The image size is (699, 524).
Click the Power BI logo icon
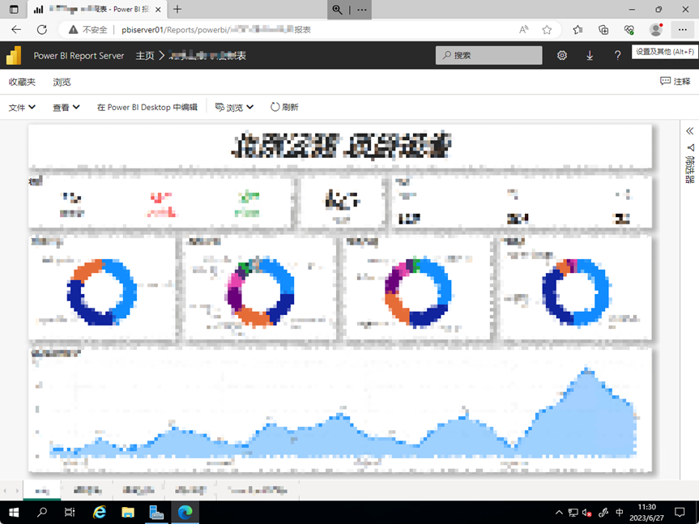point(14,55)
